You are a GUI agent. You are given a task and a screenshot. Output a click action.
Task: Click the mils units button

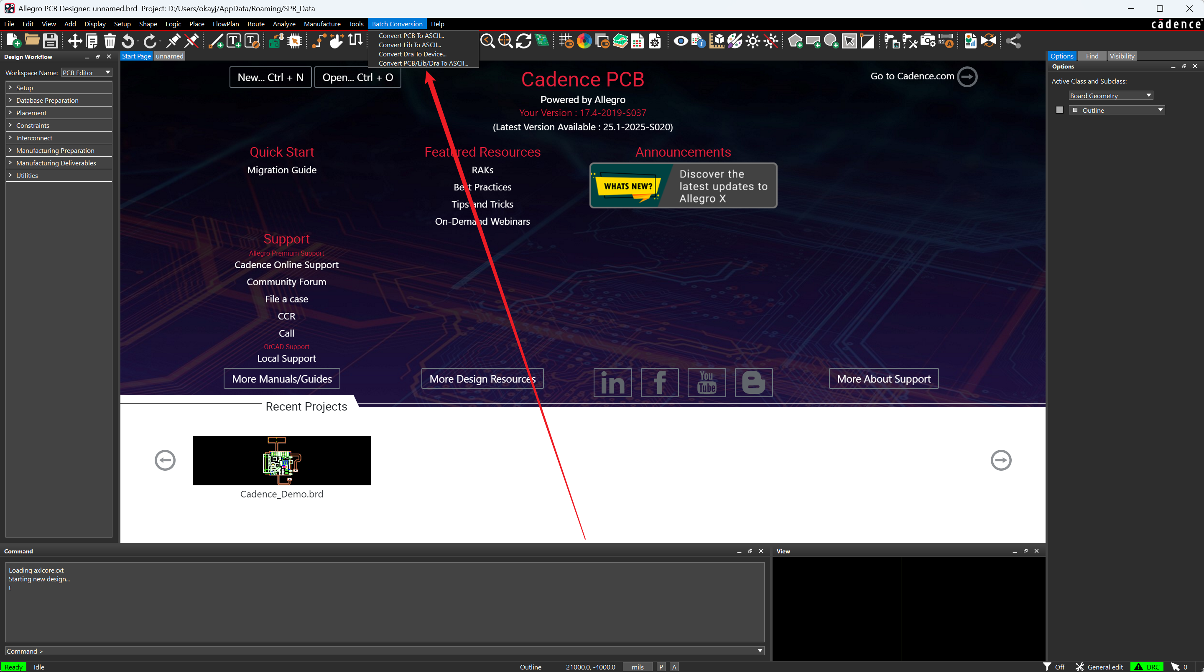click(638, 667)
